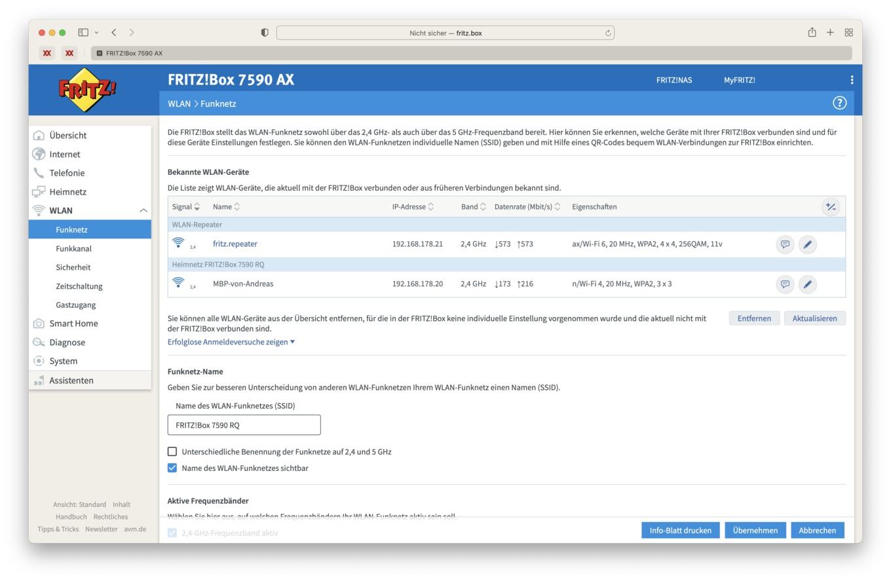The height and width of the screenshot is (581, 891).
Task: Click the Abbrechen button
Action: [x=817, y=530]
